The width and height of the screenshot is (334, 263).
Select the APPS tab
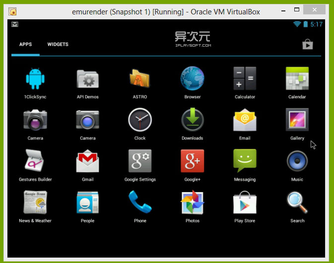[25, 44]
